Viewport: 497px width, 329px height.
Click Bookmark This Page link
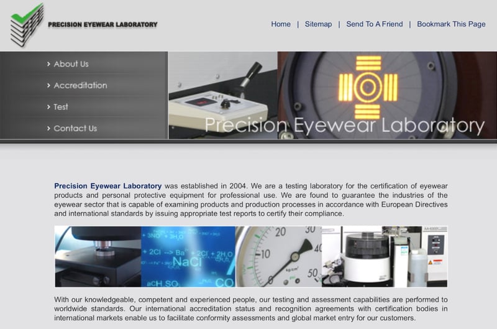[451, 24]
